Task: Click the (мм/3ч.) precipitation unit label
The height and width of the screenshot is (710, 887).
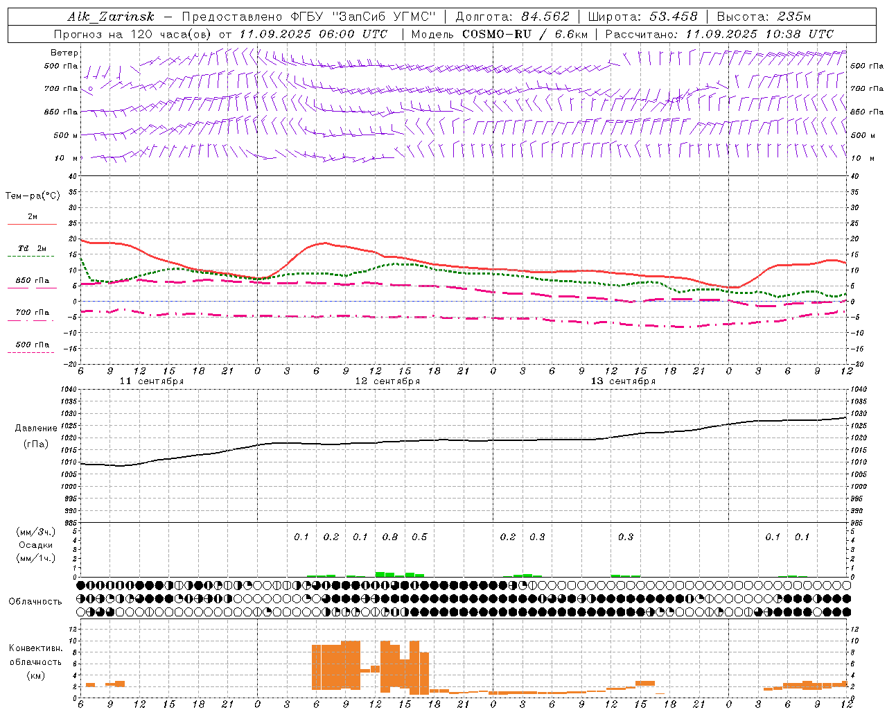Action: (36, 532)
